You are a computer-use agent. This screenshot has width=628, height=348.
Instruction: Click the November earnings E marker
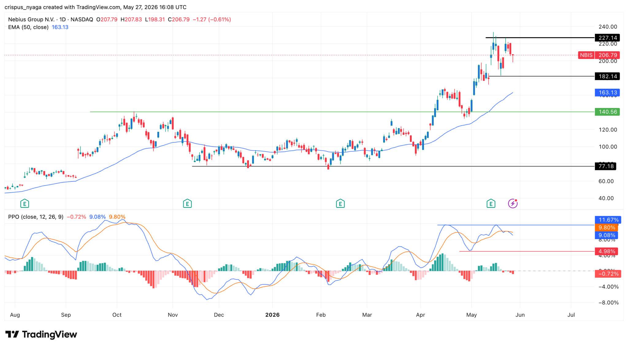187,203
